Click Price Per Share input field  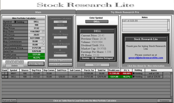pos(60,37)
